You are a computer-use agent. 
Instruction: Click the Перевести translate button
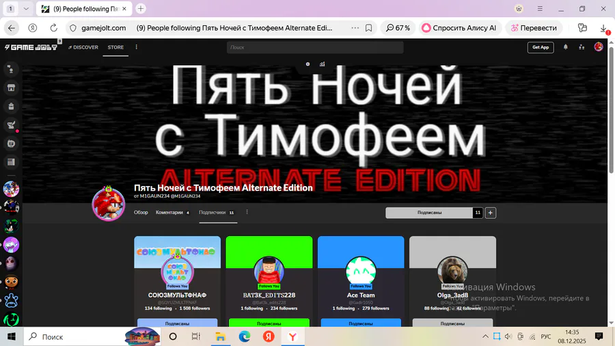534,28
